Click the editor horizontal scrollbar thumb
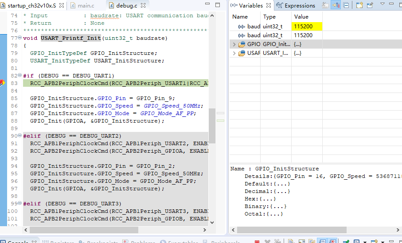402x243 pixels. tap(84, 230)
